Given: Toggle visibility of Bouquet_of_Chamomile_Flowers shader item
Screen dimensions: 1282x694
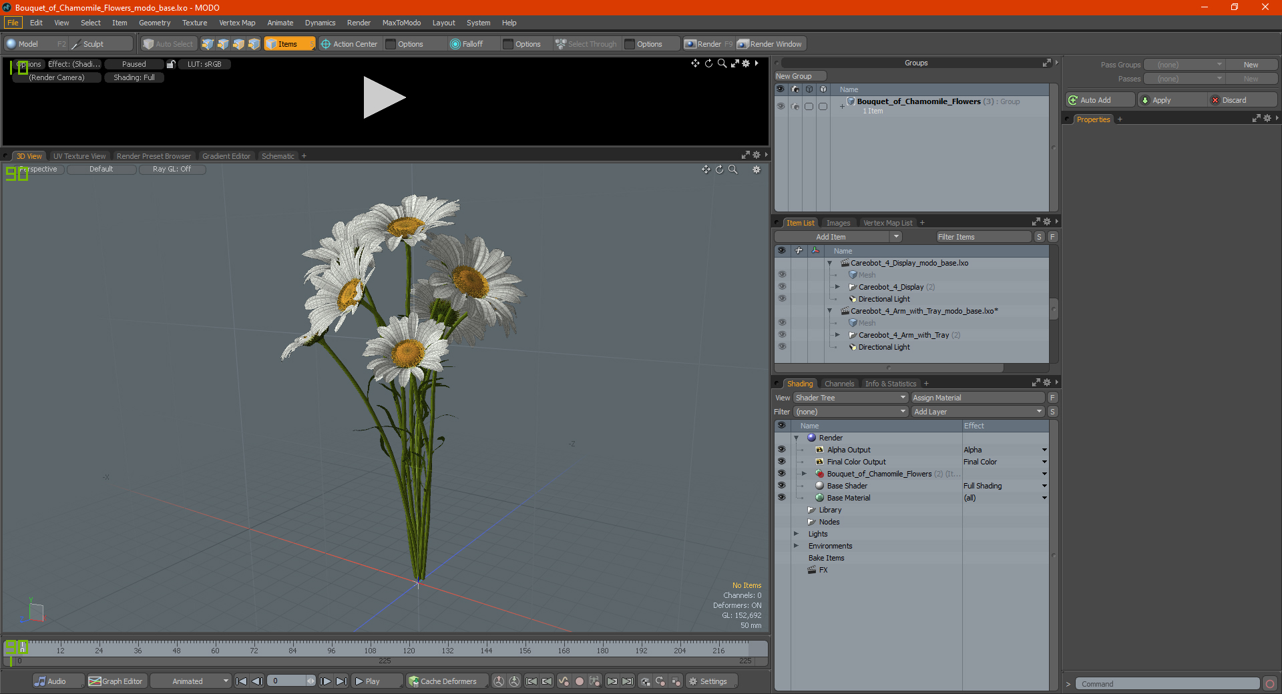Looking at the screenshot, I should tap(781, 474).
